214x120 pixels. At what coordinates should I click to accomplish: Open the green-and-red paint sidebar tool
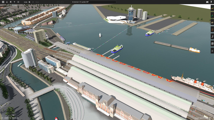212,15
